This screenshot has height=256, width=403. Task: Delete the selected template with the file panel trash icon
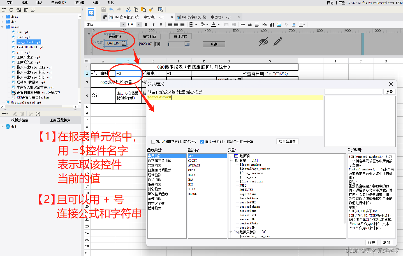(26, 10)
